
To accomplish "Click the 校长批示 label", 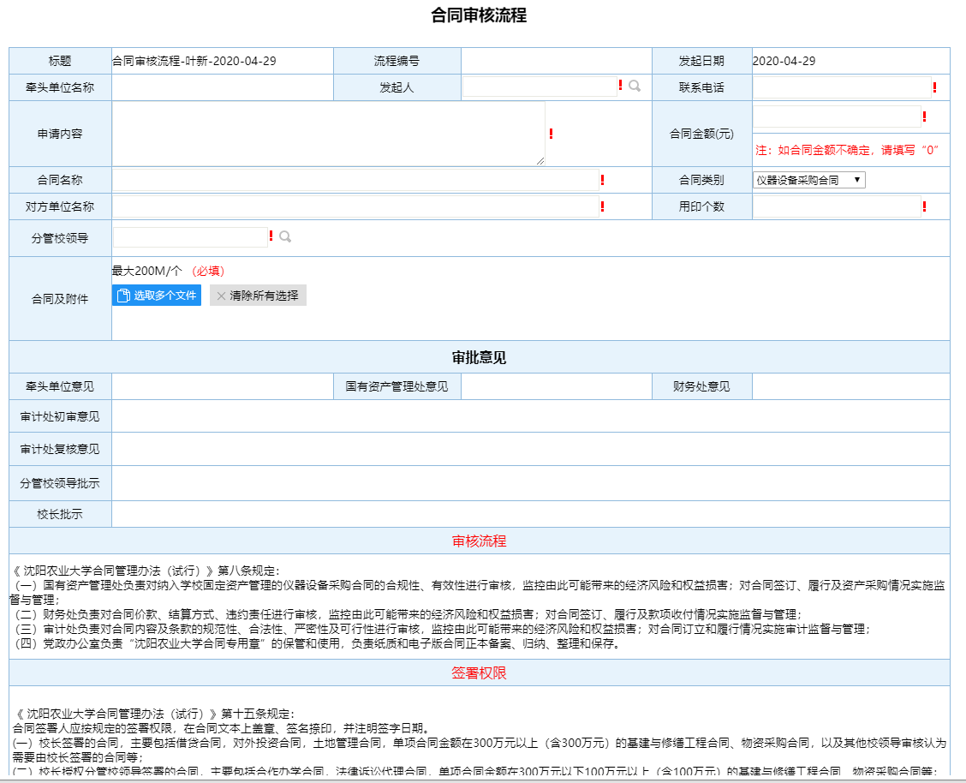I will (60, 514).
